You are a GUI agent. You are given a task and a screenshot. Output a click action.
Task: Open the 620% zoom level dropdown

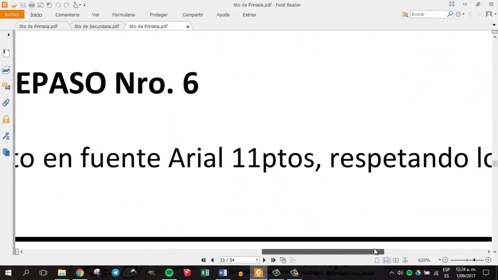(x=440, y=260)
